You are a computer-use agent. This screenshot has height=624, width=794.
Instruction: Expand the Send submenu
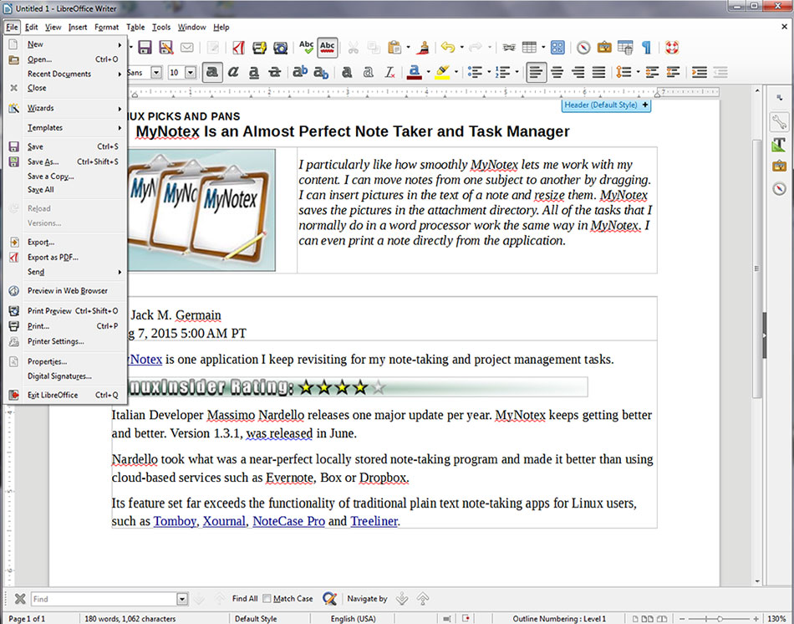66,272
